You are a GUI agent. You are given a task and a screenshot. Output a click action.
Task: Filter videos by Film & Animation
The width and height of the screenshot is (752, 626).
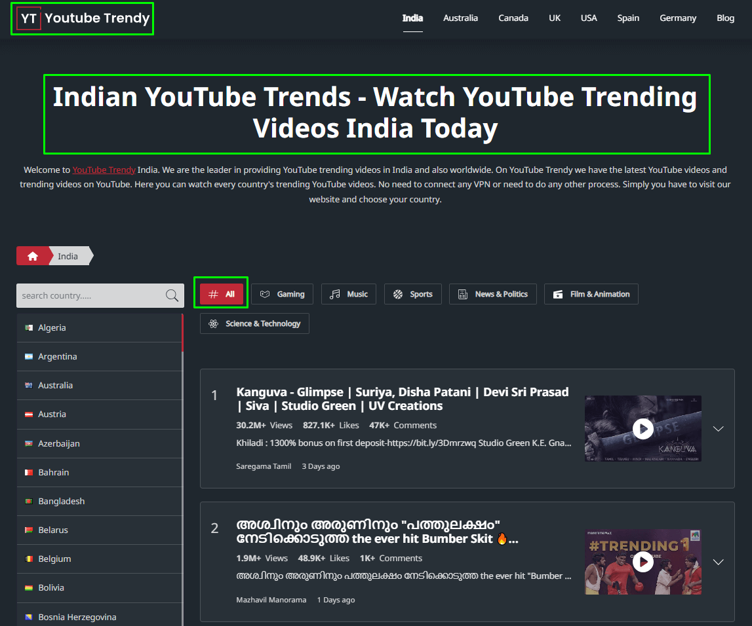pyautogui.click(x=591, y=294)
